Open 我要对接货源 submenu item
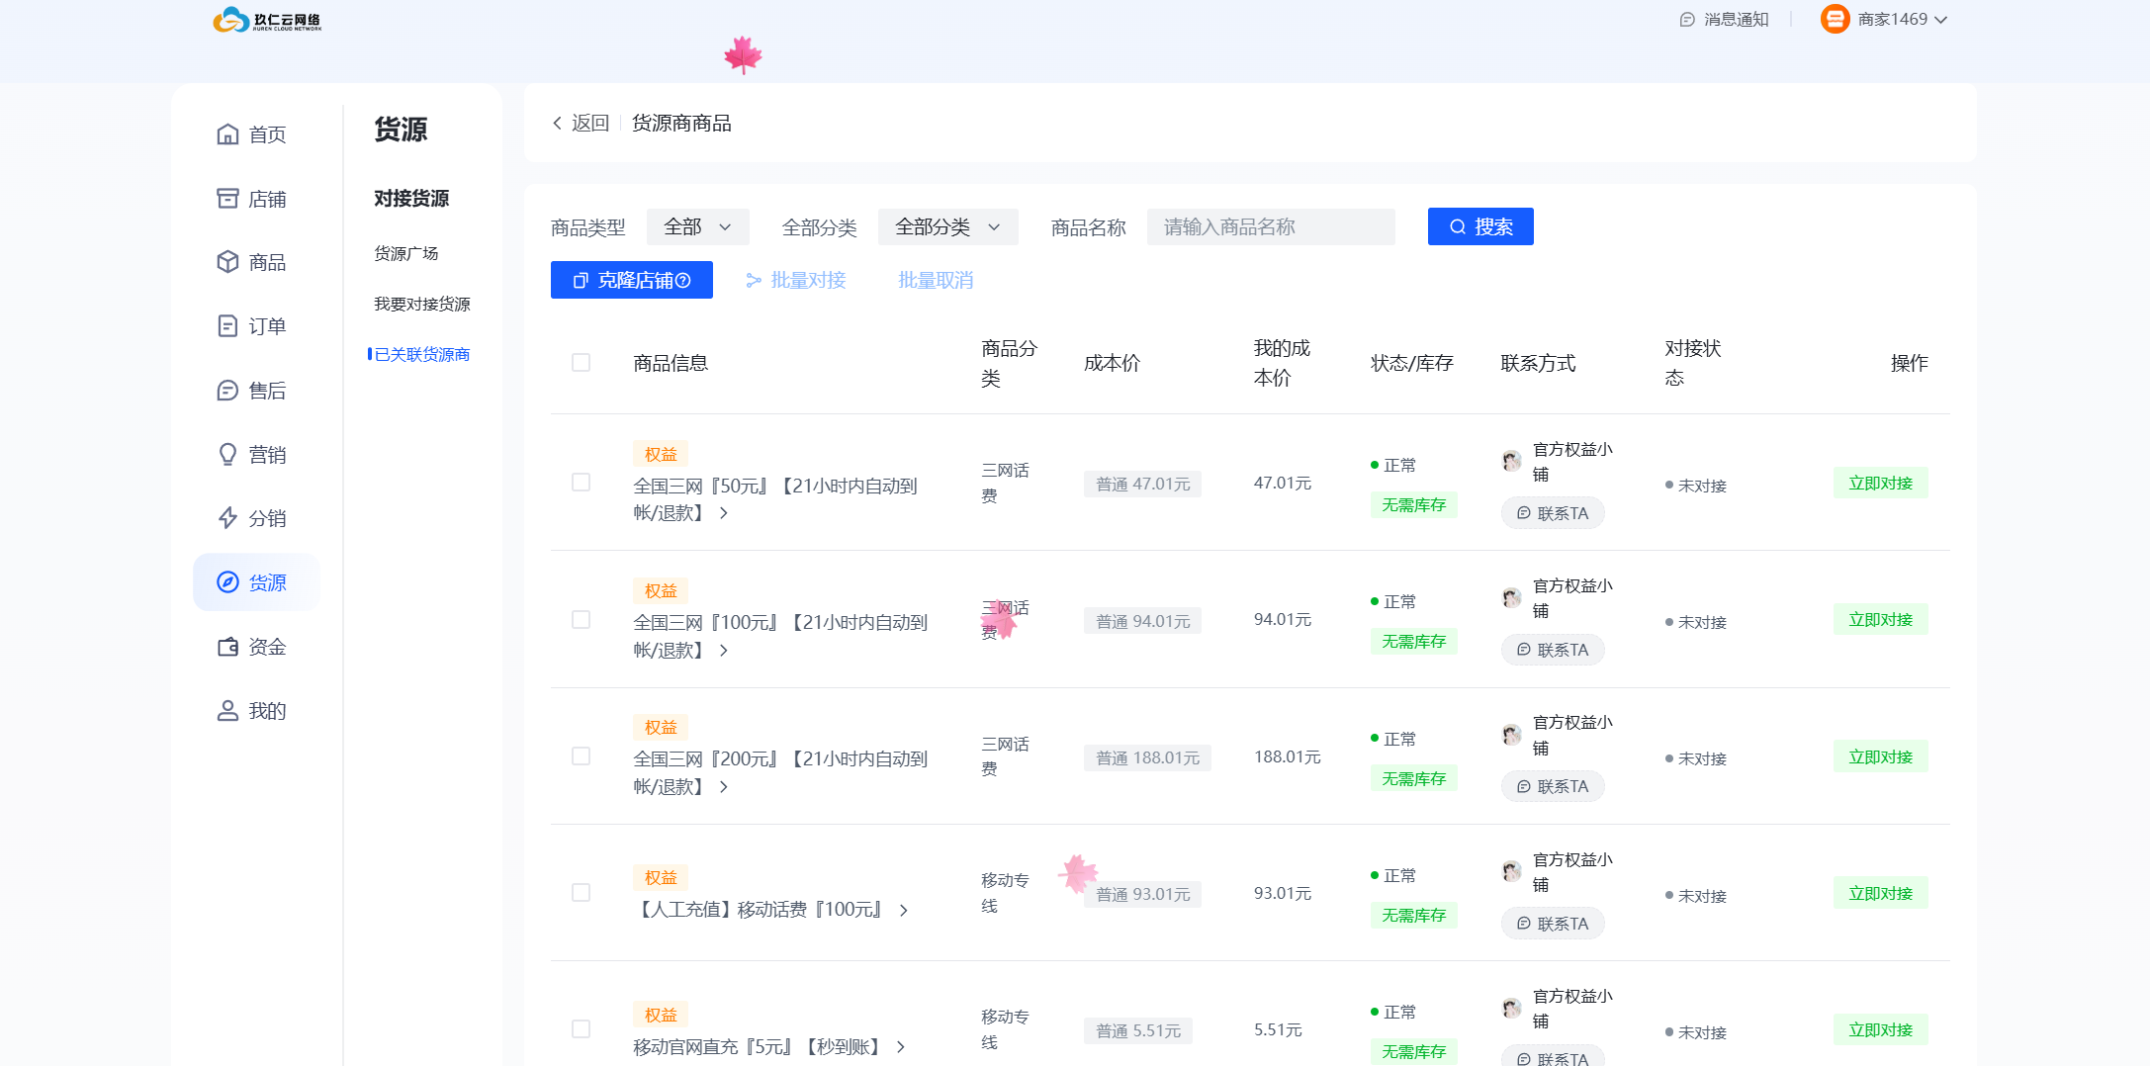This screenshot has width=2150, height=1066. click(x=422, y=305)
